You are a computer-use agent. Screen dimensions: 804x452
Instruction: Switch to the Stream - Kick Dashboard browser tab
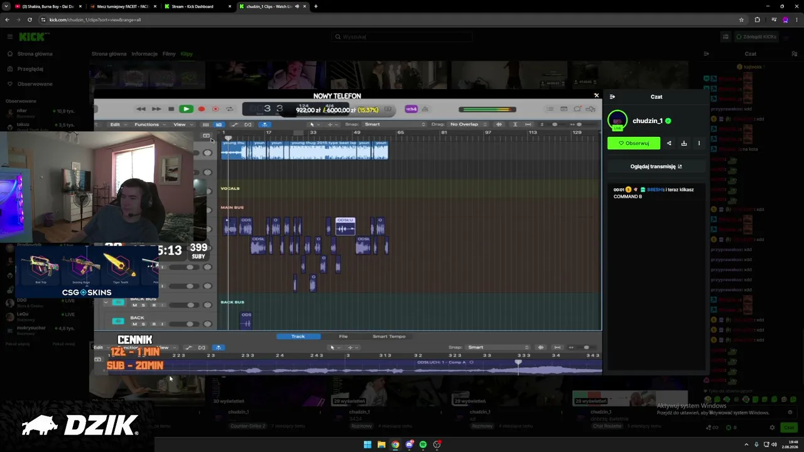[x=198, y=6]
